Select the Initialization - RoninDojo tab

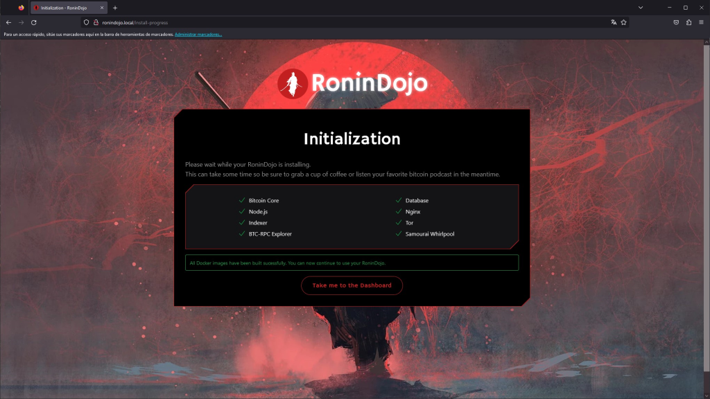click(69, 8)
